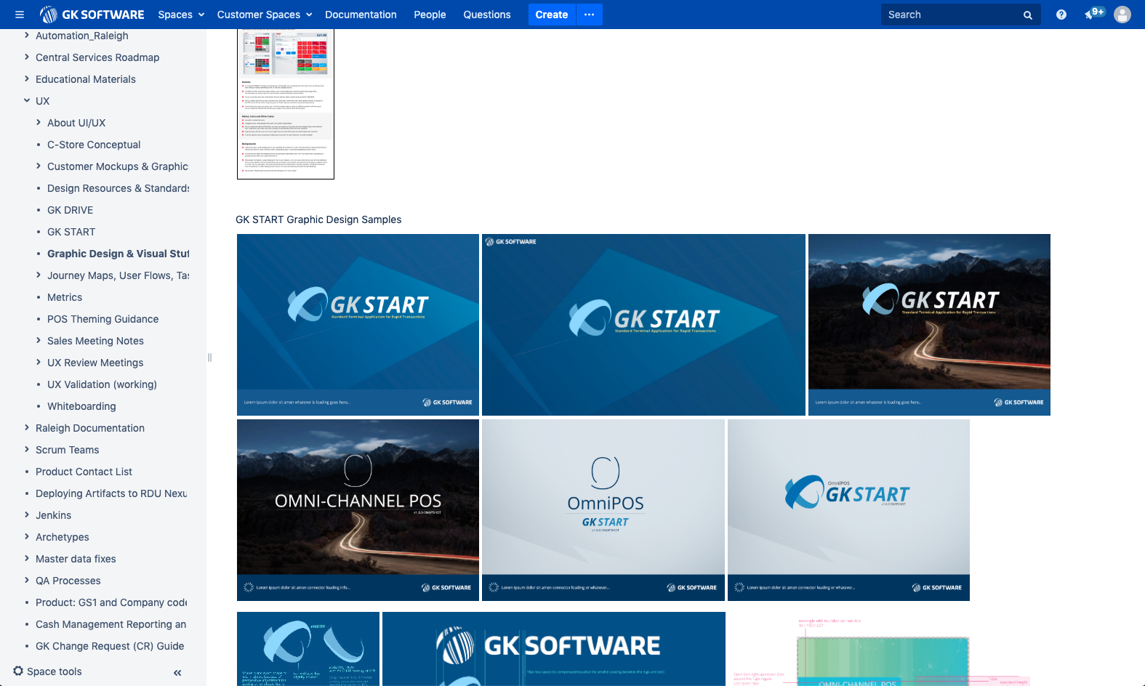
Task: Open the user profile avatar
Action: (x=1122, y=15)
